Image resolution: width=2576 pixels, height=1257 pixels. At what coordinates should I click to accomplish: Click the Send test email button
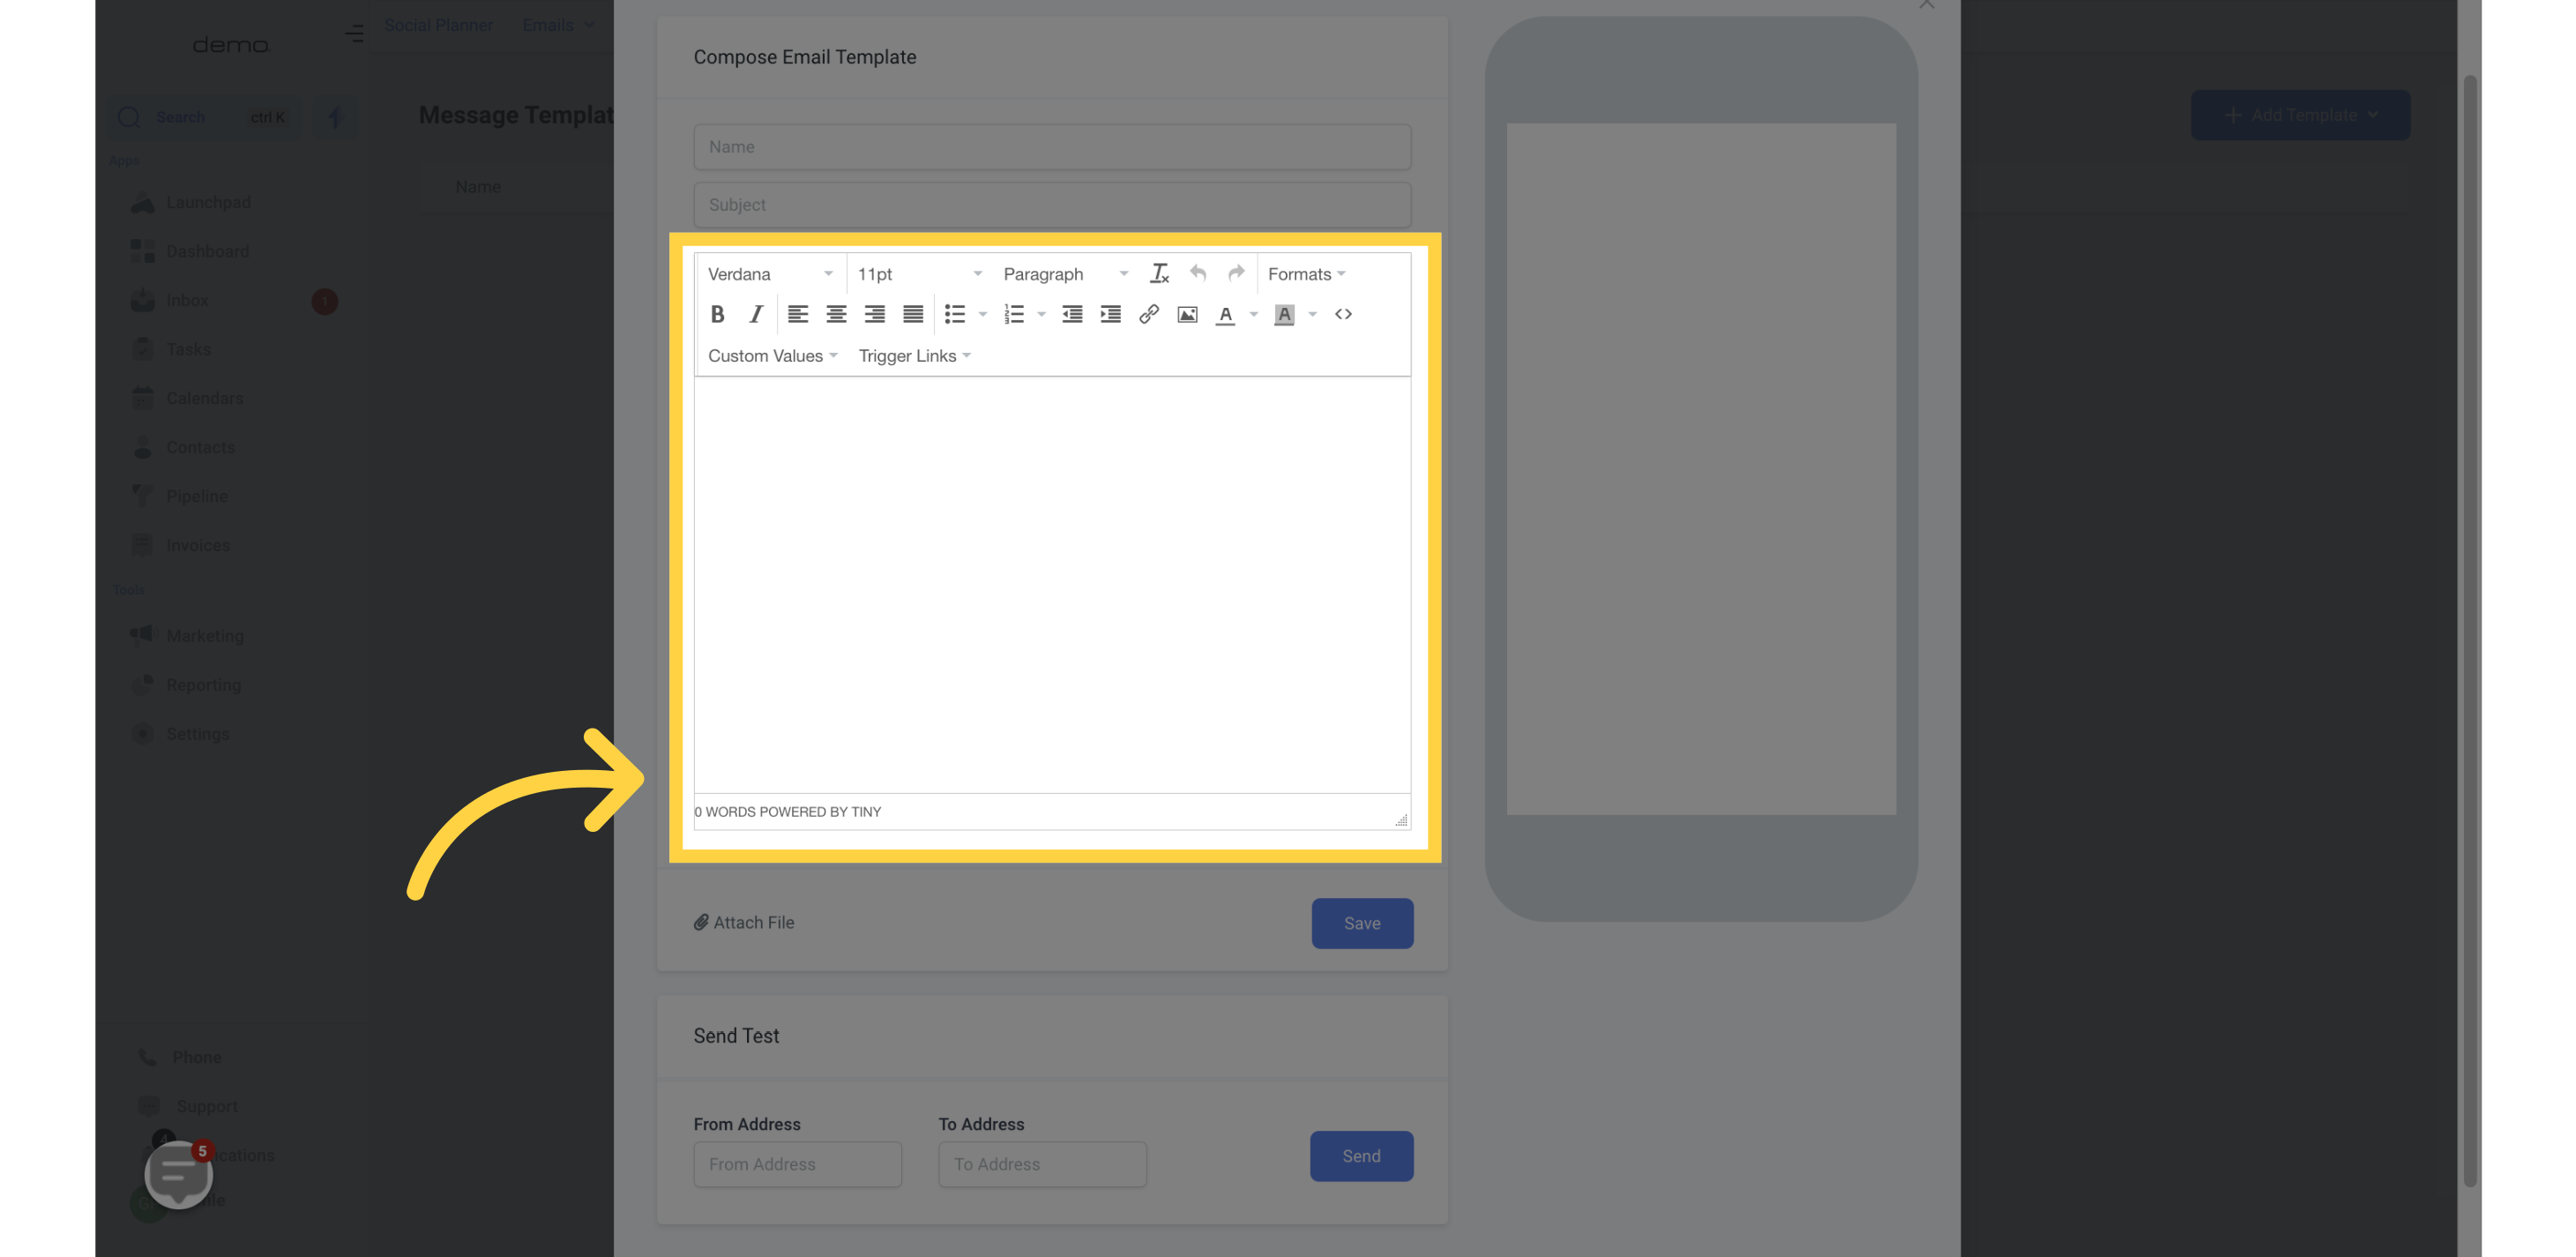(x=1360, y=1156)
